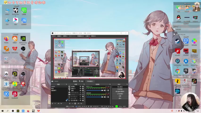Open the taskbar search icon
The image size is (201, 113).
(x=8, y=111)
